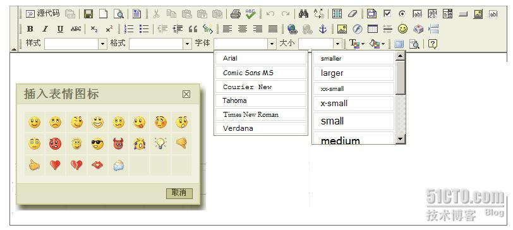Align text left
The height and width of the screenshot is (230, 513).
point(227,29)
